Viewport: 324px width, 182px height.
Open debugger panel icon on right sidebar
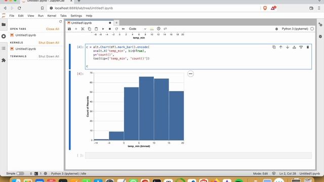320,36
